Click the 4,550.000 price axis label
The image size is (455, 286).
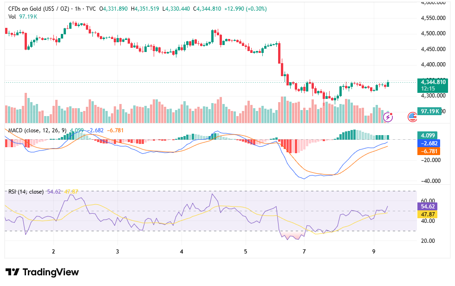(x=433, y=18)
